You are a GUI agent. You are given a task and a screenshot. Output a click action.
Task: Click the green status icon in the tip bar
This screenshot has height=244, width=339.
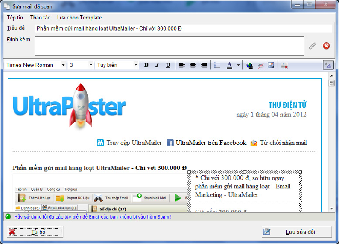[x=8, y=217]
